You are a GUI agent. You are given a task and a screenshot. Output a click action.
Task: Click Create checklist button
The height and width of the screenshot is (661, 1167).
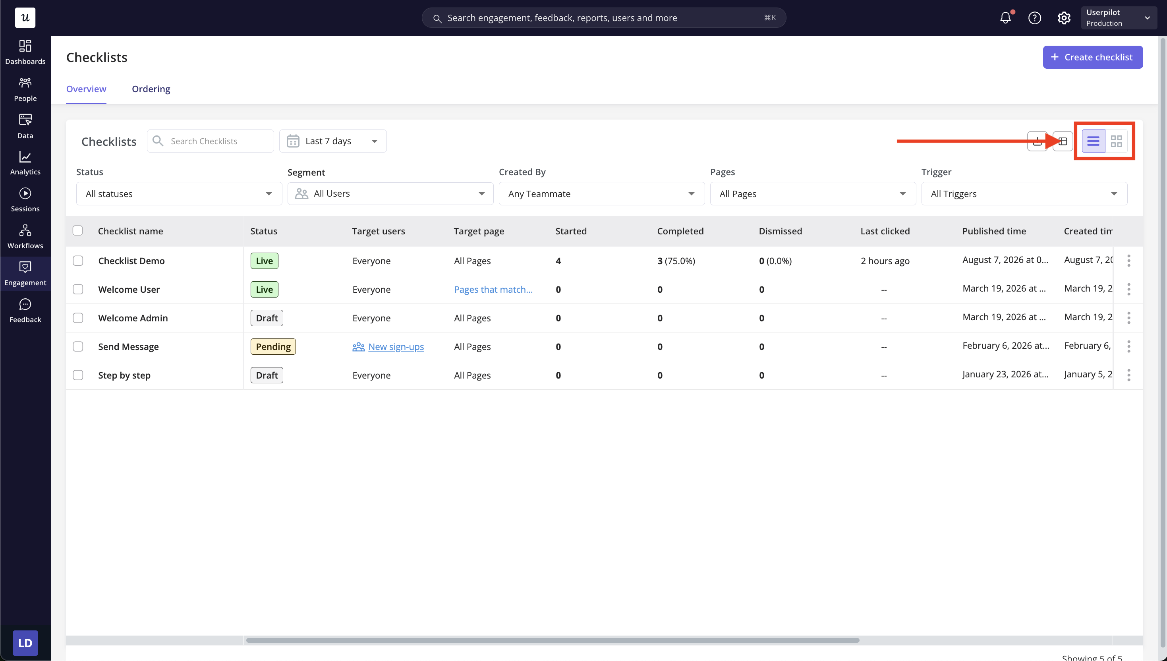pos(1093,57)
